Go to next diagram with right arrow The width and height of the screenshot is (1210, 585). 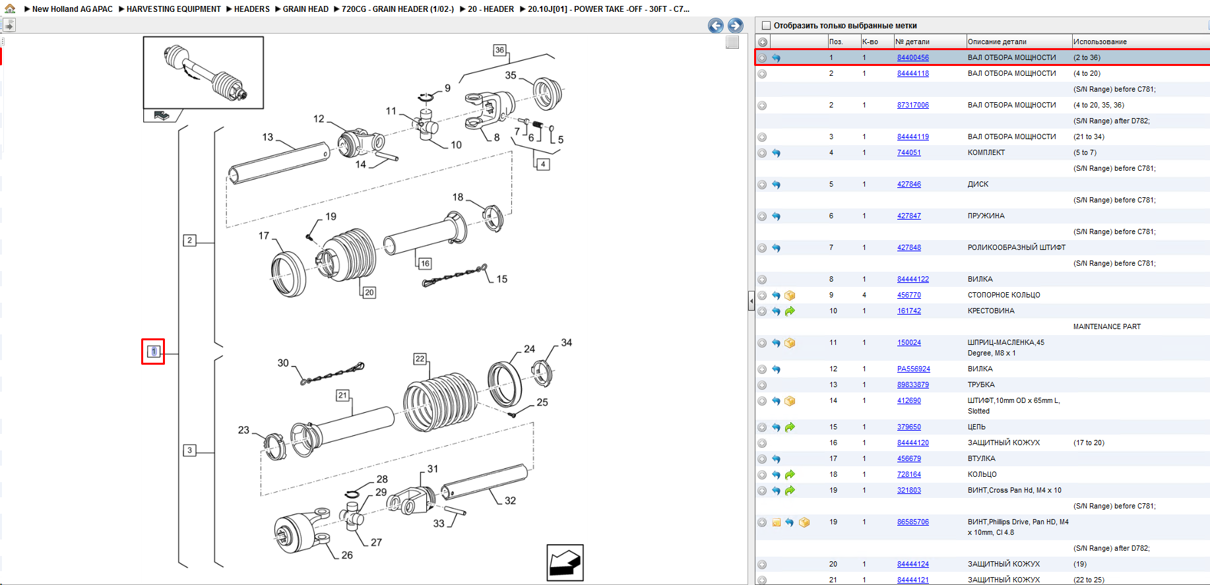735,26
